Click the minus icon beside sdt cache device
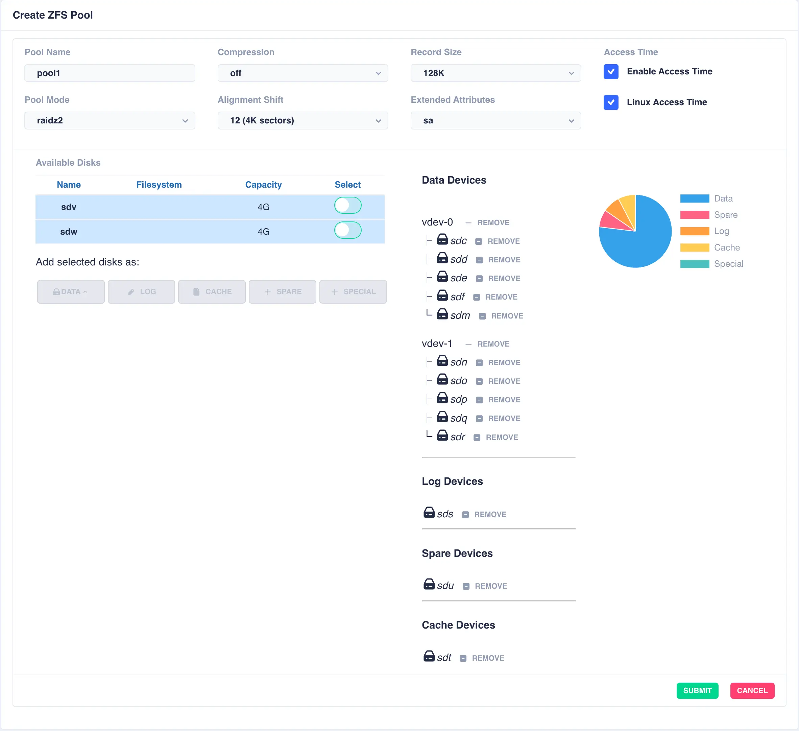The image size is (799, 731). (463, 658)
